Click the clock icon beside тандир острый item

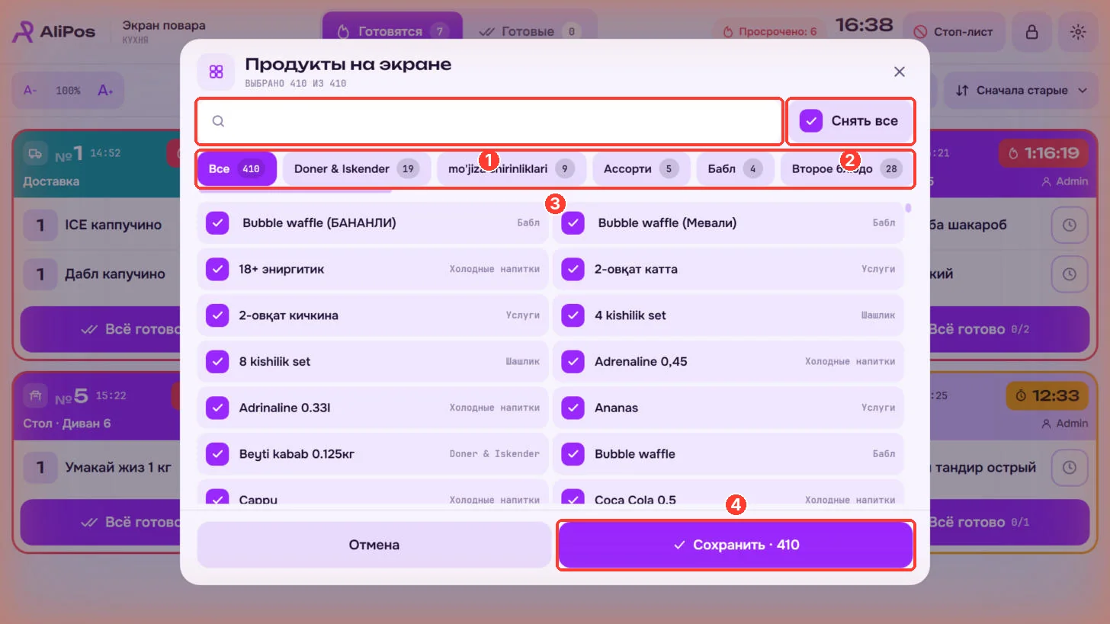click(1070, 467)
